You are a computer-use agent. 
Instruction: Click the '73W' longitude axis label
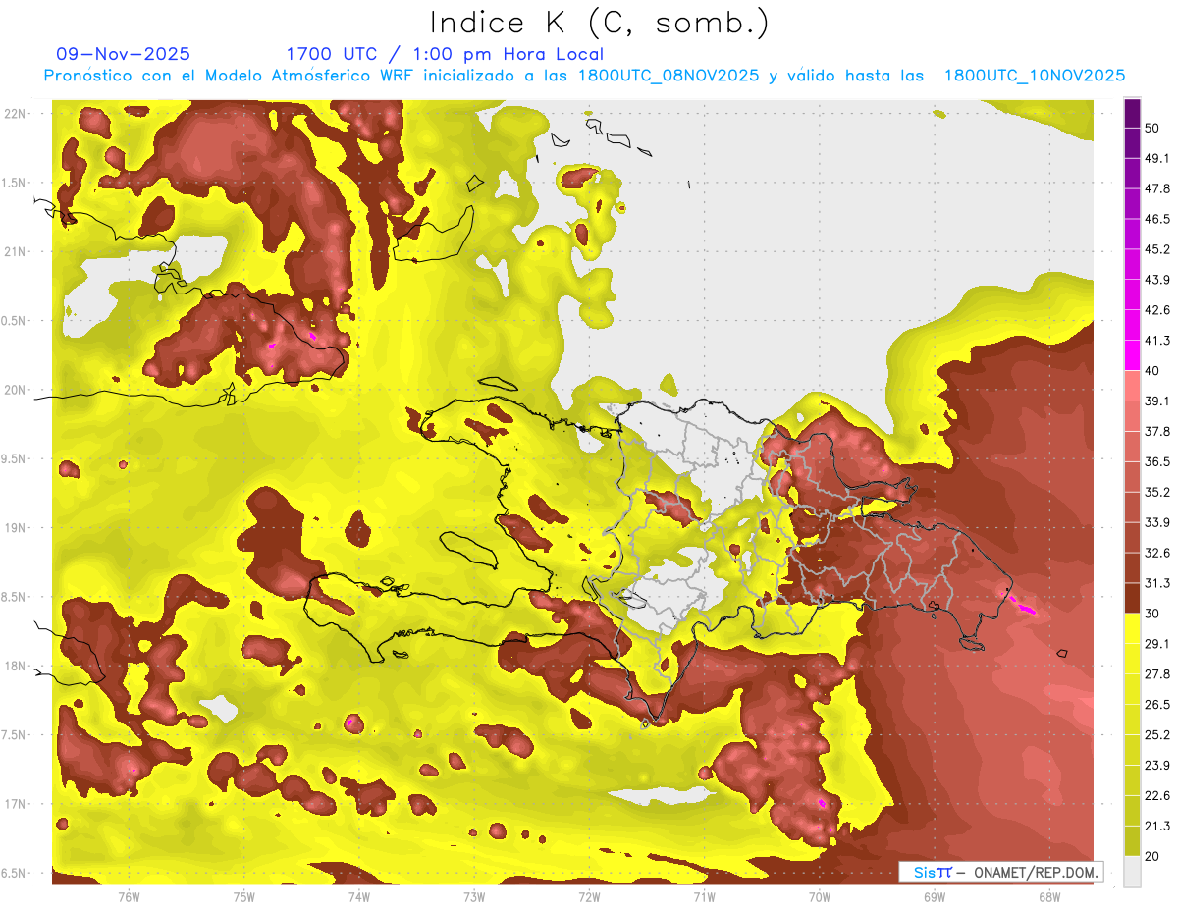tap(474, 896)
